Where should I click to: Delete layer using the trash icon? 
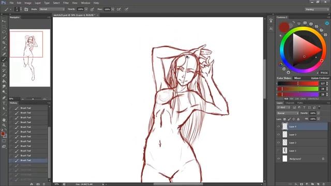point(324,184)
